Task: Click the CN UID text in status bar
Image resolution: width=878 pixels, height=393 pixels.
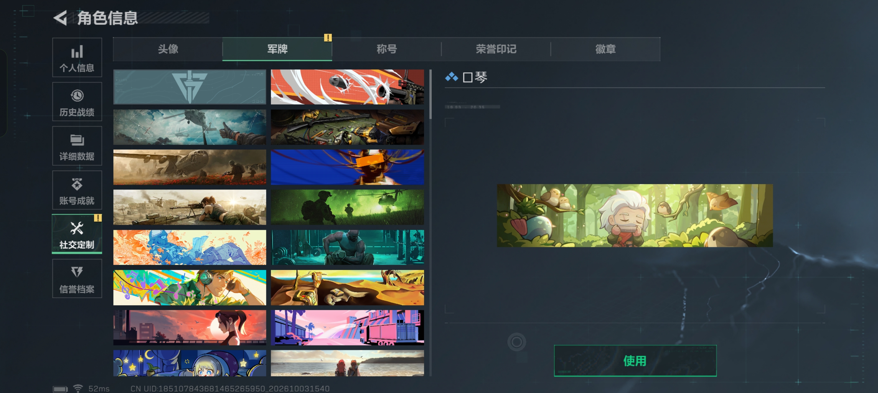Action: point(230,389)
